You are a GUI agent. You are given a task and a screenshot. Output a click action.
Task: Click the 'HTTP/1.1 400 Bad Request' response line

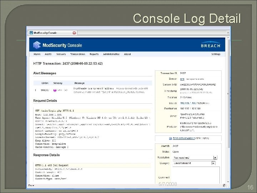click(52, 165)
